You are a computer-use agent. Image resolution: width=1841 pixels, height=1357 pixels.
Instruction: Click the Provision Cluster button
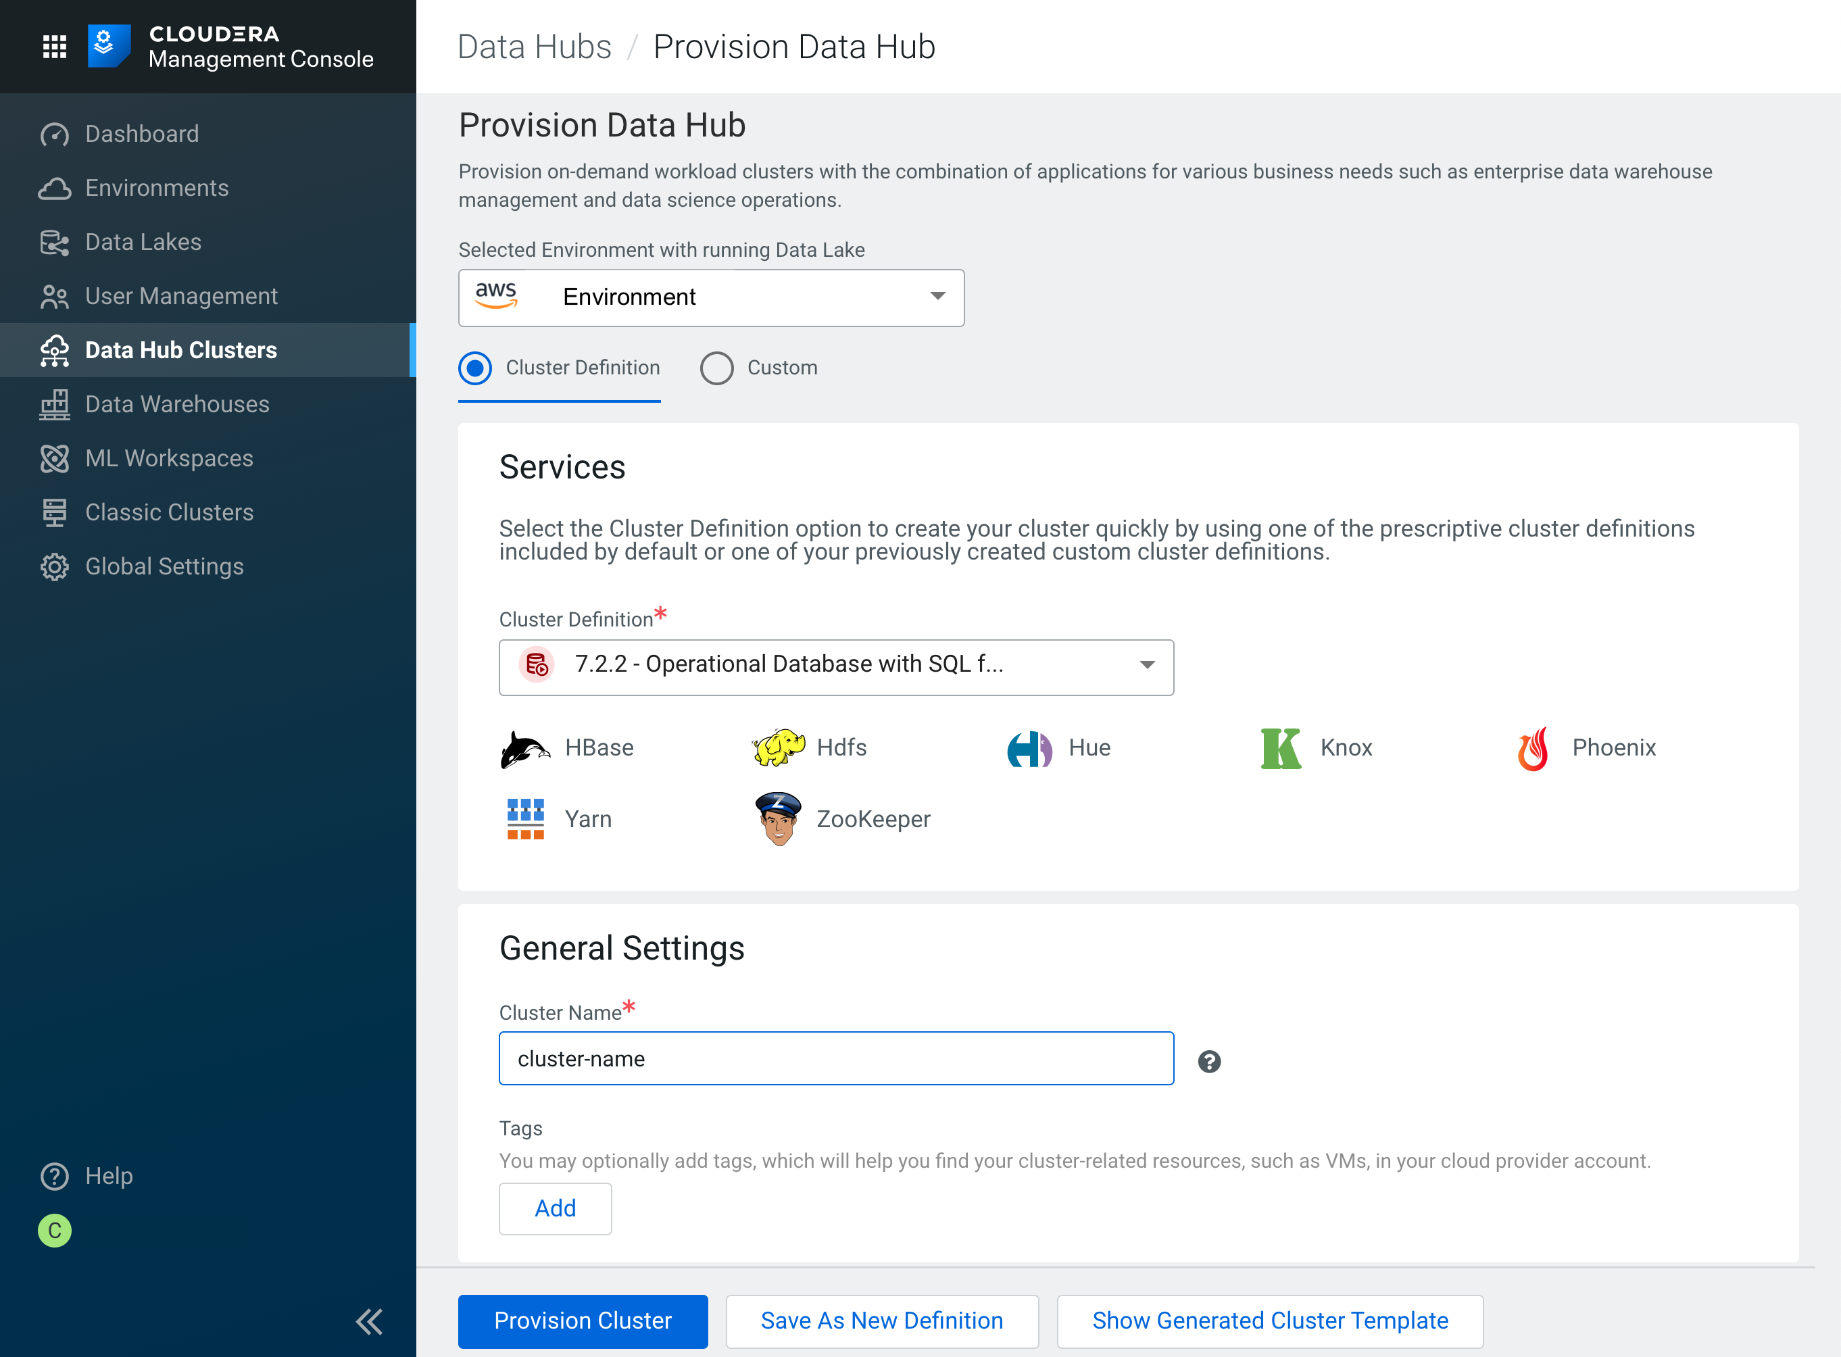(x=583, y=1321)
